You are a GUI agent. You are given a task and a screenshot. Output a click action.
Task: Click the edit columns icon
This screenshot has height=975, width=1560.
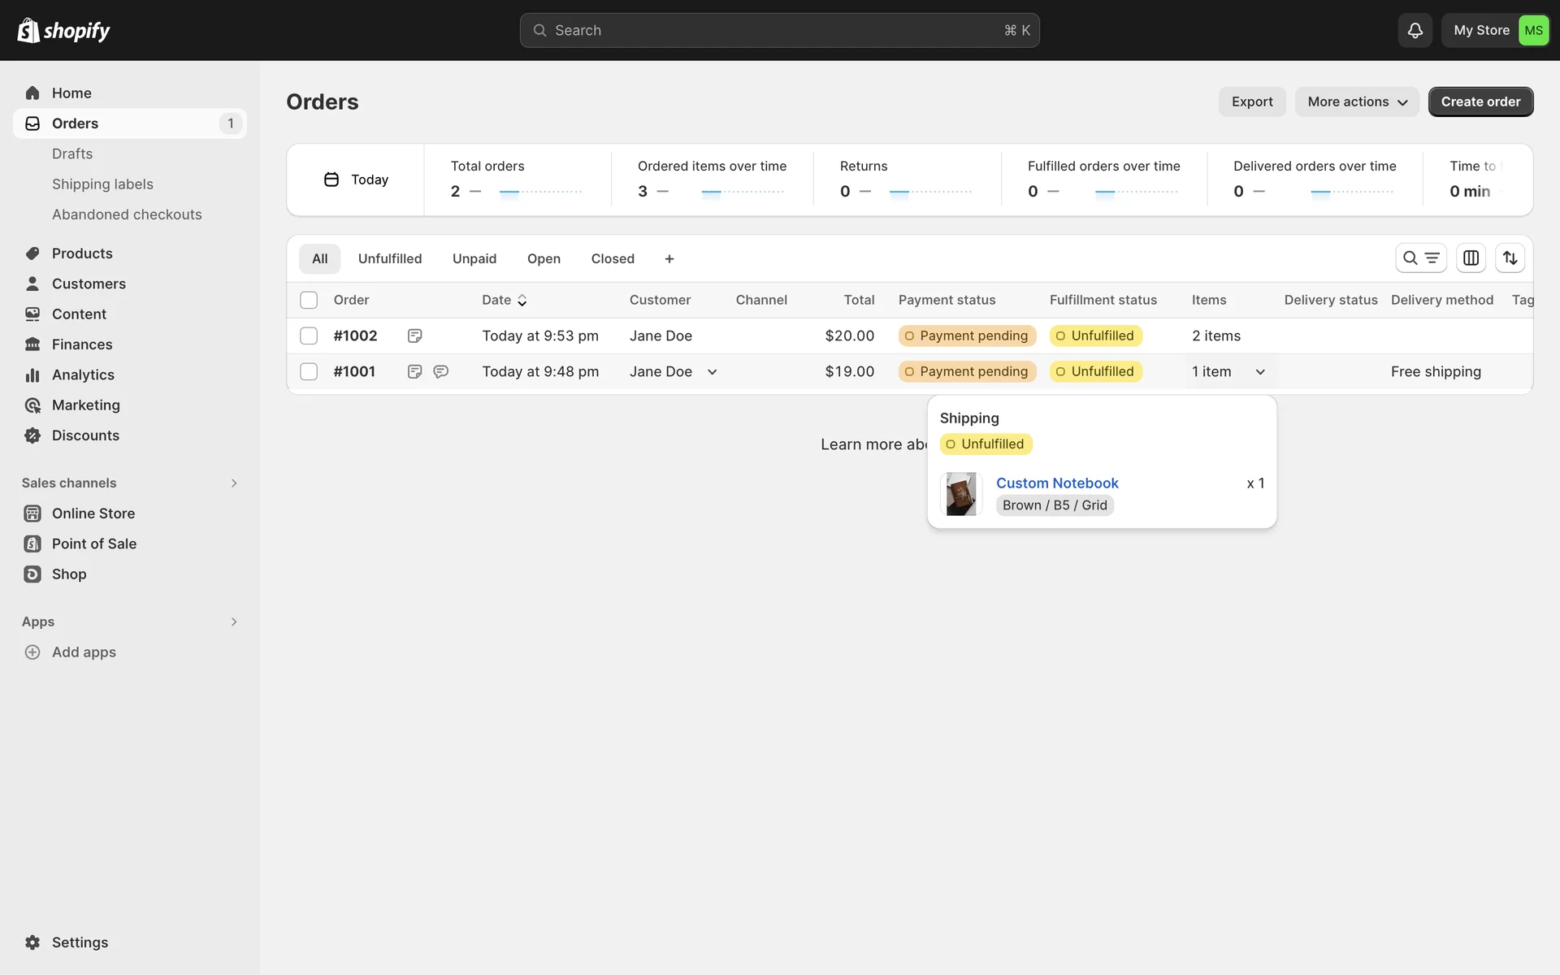point(1471,258)
